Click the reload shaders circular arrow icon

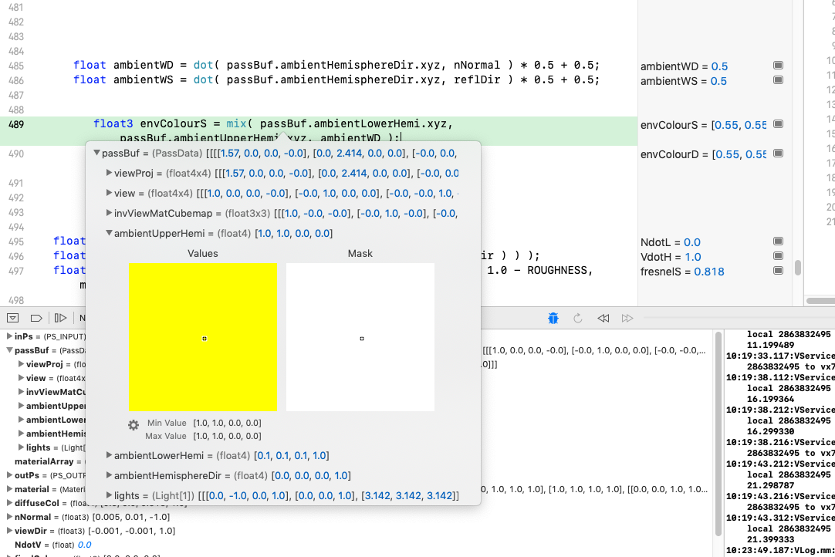[578, 318]
